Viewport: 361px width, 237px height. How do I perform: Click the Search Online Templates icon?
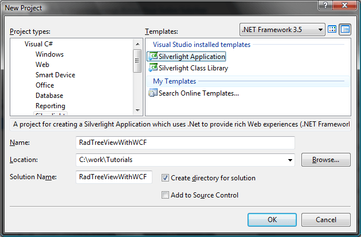pos(153,93)
